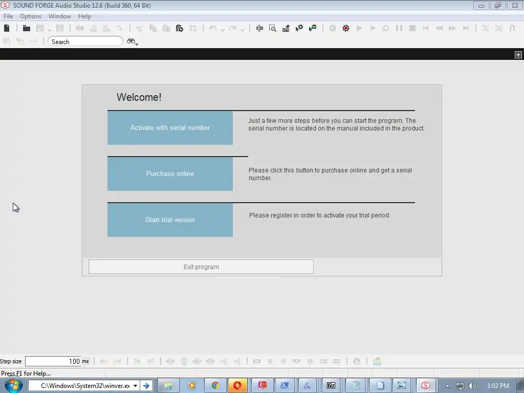Select the Pencil tool icon
This screenshot has width=524, height=393.
pos(286,28)
